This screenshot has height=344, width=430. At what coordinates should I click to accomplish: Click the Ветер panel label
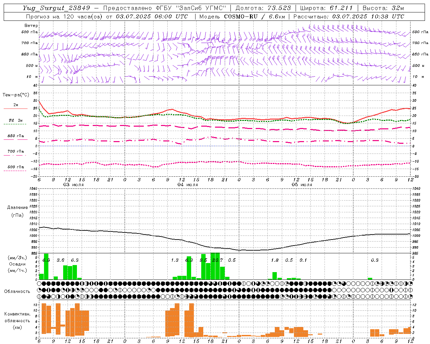[x=31, y=26]
